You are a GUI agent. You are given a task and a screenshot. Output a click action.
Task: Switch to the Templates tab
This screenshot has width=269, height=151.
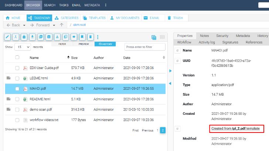[x=94, y=18]
